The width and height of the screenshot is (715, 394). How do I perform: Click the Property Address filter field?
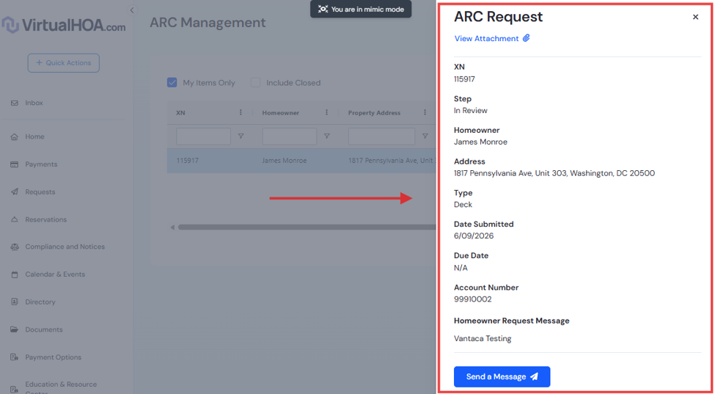click(x=381, y=136)
